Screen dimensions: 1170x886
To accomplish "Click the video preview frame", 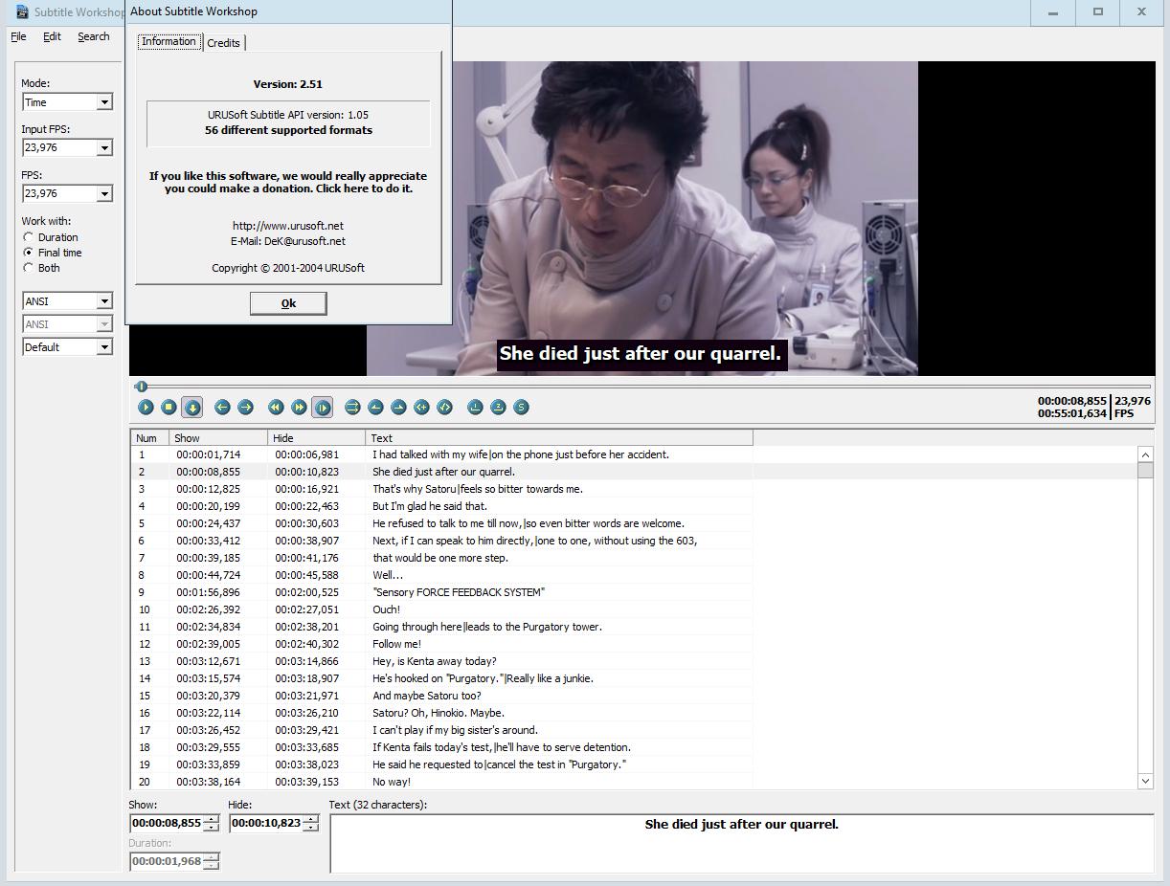I will [x=641, y=218].
